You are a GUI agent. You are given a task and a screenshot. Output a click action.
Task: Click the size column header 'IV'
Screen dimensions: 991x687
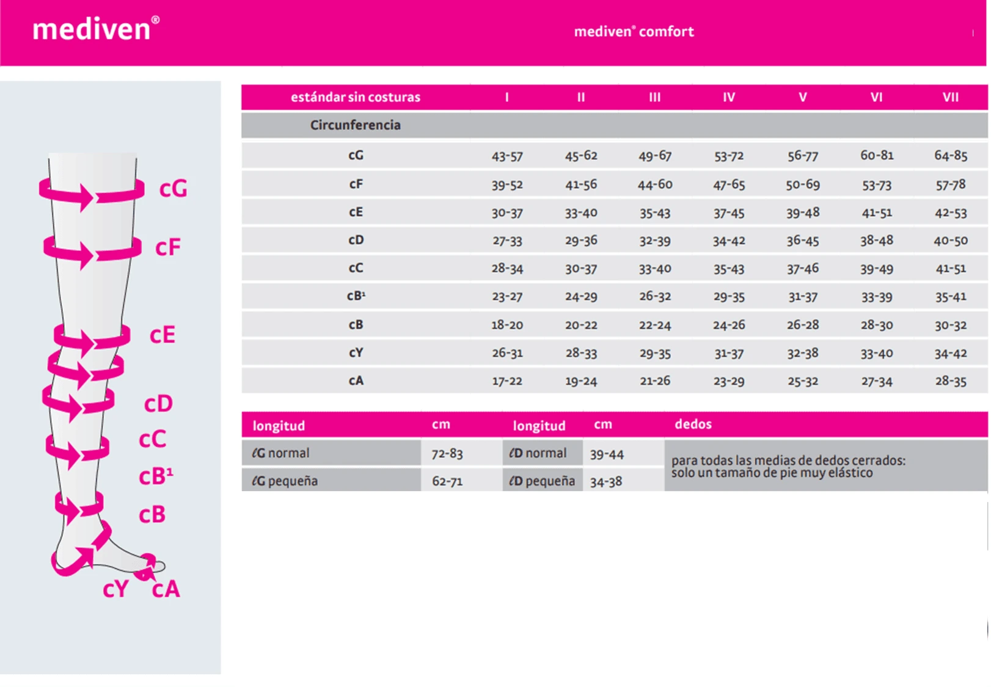click(729, 97)
